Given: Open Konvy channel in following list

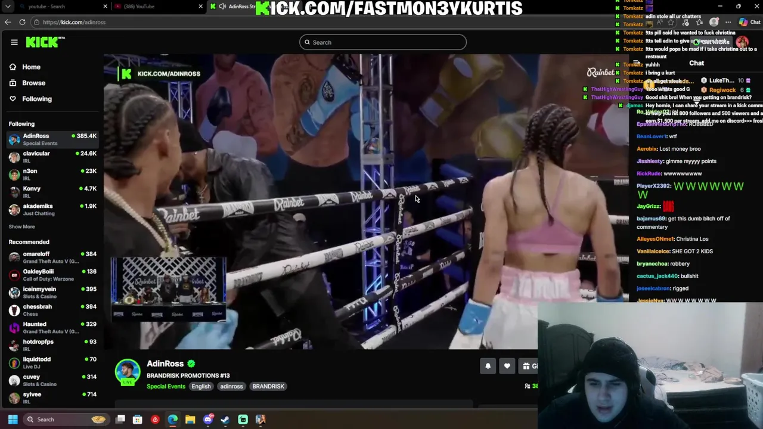Looking at the screenshot, I should 52,192.
